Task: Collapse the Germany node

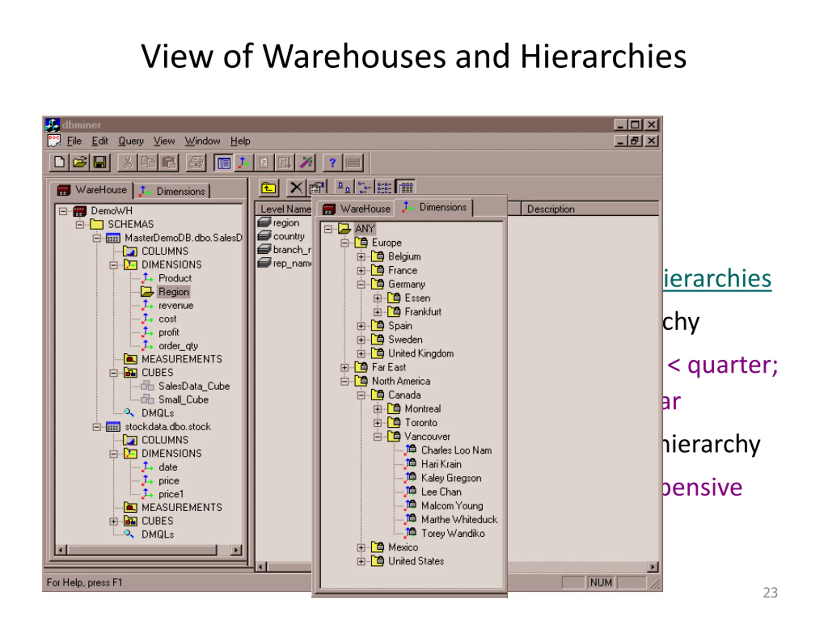Action: [x=361, y=285]
